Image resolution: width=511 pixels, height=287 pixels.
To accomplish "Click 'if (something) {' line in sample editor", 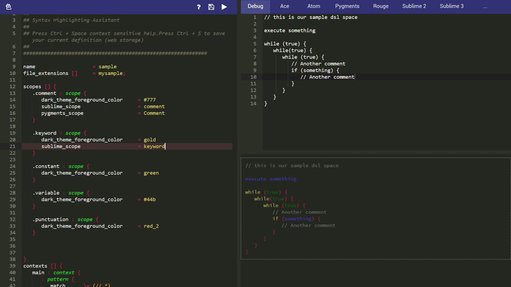I will (315, 70).
